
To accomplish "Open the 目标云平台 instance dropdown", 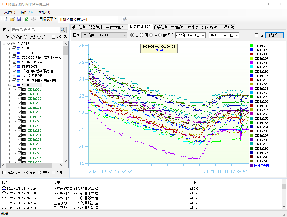I will (x=119, y=19).
